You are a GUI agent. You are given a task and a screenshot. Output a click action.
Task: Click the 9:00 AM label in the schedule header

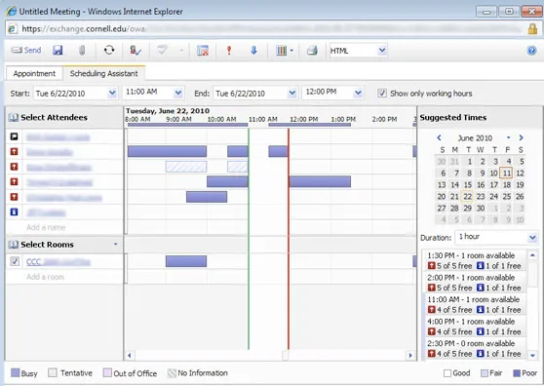pos(178,119)
